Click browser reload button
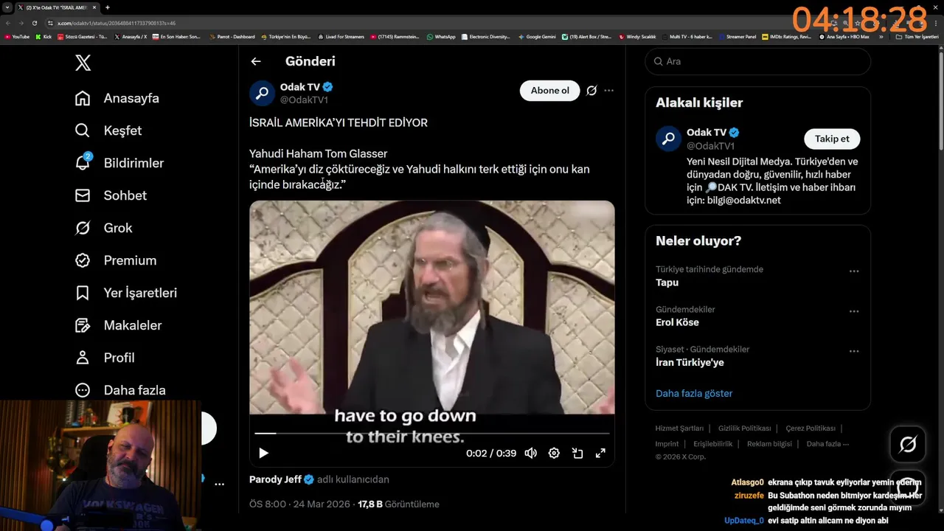 34,24
